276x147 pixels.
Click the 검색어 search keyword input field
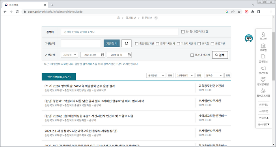[x=119, y=32]
